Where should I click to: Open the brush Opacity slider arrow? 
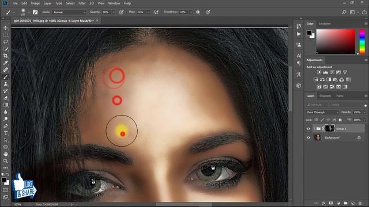[x=114, y=12]
